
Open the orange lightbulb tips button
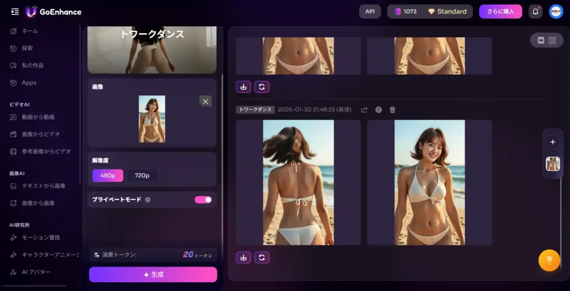pyautogui.click(x=549, y=260)
